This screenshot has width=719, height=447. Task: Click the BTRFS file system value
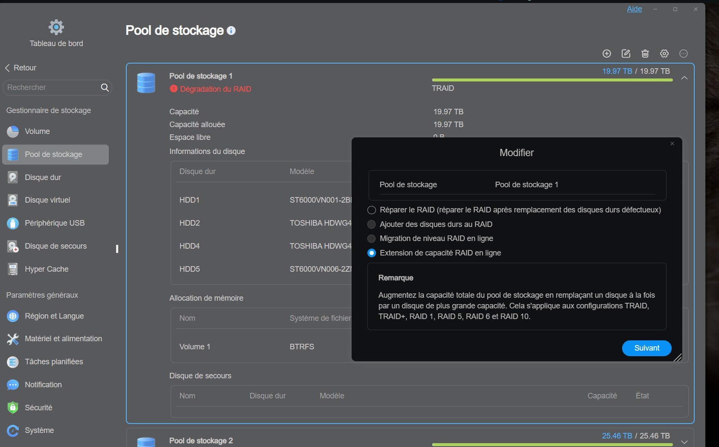pos(302,347)
